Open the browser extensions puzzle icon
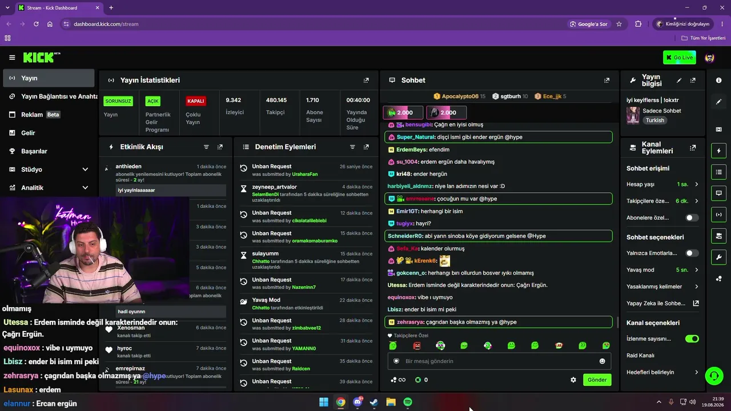 (x=638, y=24)
